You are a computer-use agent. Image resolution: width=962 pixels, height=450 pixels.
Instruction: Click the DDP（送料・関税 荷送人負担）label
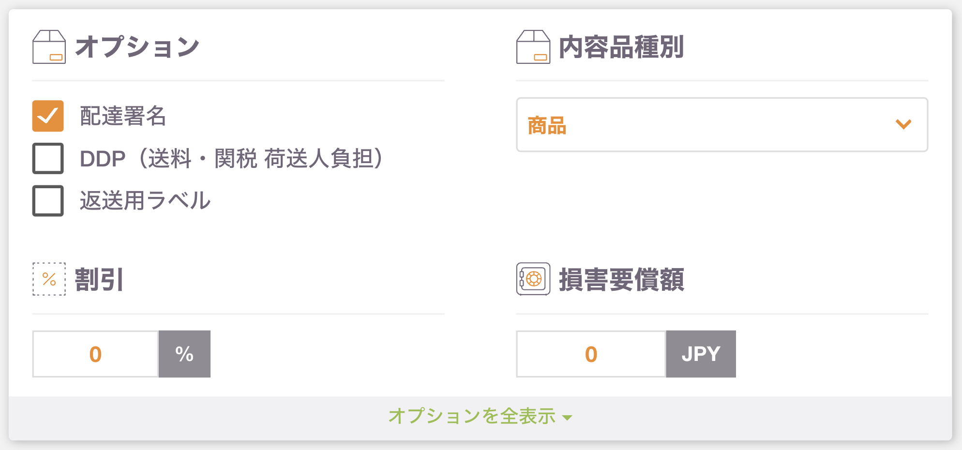click(231, 159)
